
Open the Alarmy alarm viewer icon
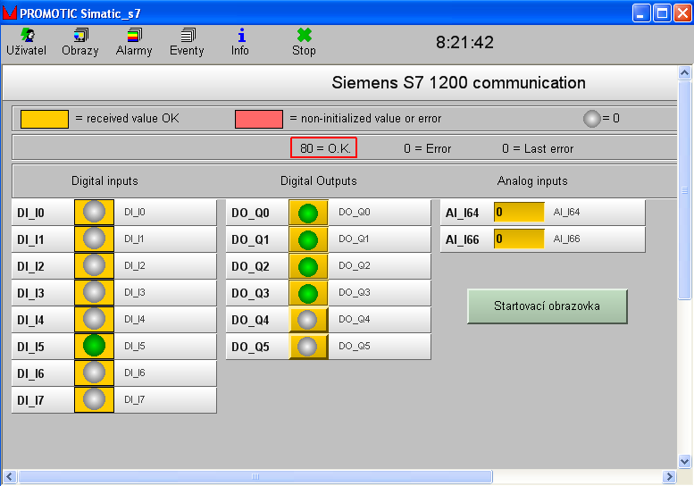tap(134, 42)
